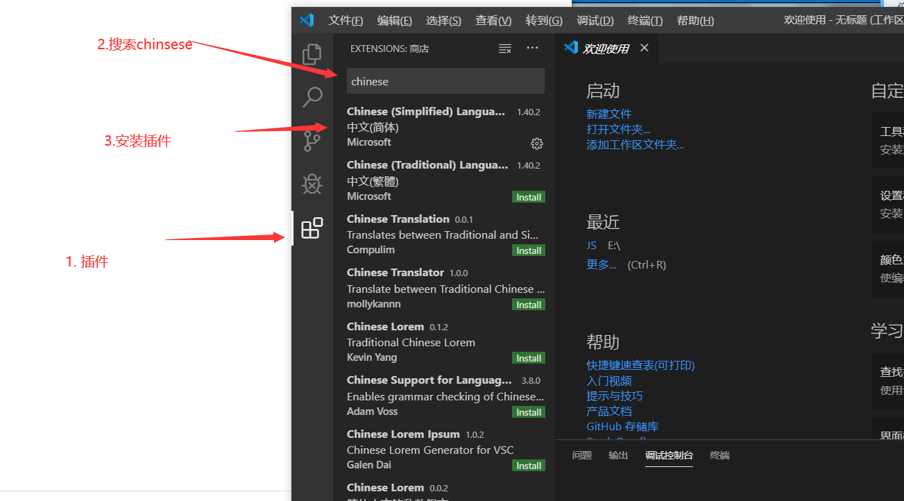Viewport: 904px width, 501px height.
Task: Open the 入门视频 help link
Action: [x=608, y=380]
